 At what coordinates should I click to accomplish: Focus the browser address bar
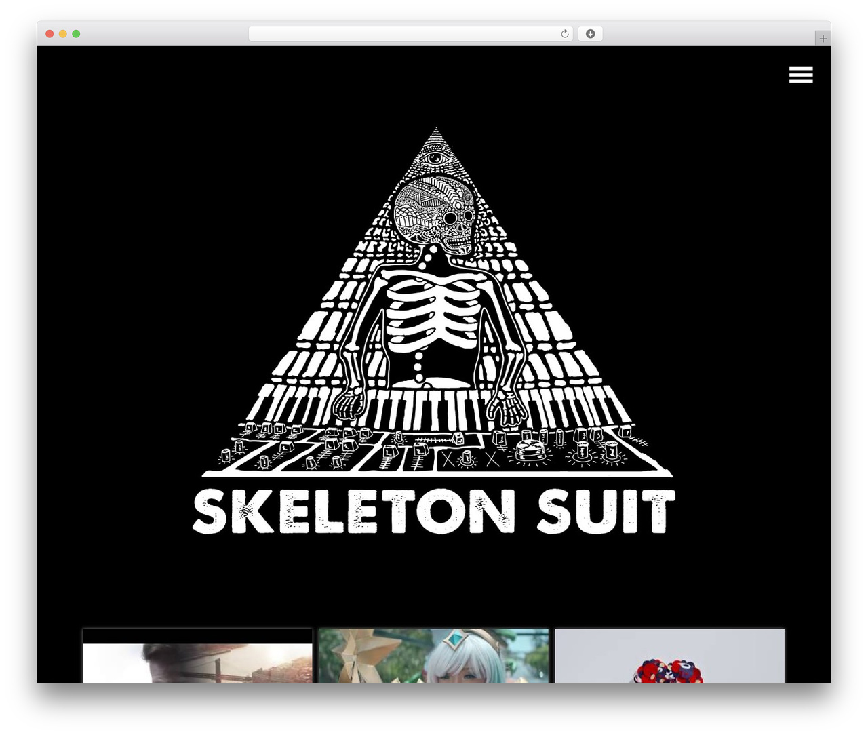point(410,34)
